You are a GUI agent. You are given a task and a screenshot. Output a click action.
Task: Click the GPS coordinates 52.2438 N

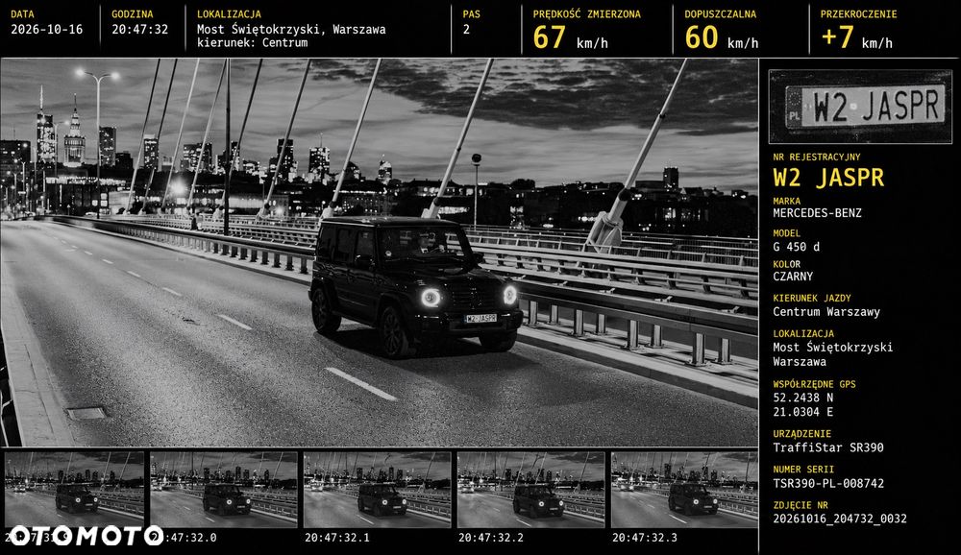(x=802, y=398)
